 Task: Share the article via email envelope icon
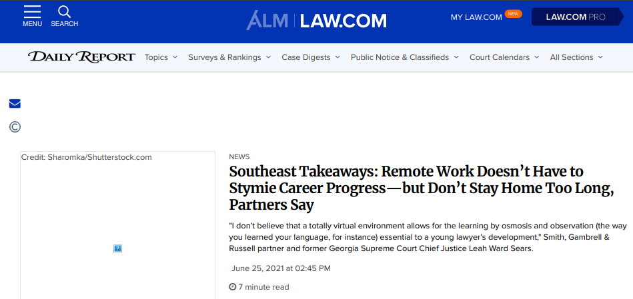pos(15,104)
